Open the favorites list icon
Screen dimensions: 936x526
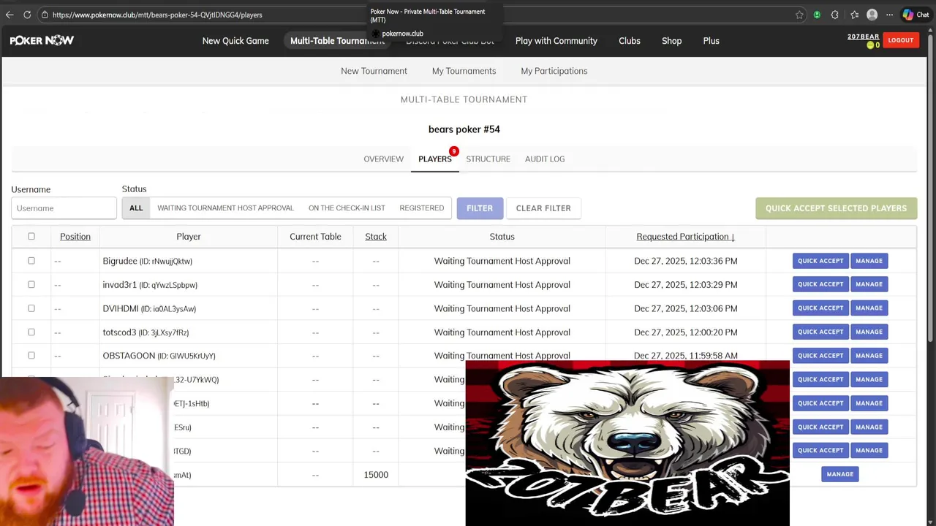(x=854, y=15)
